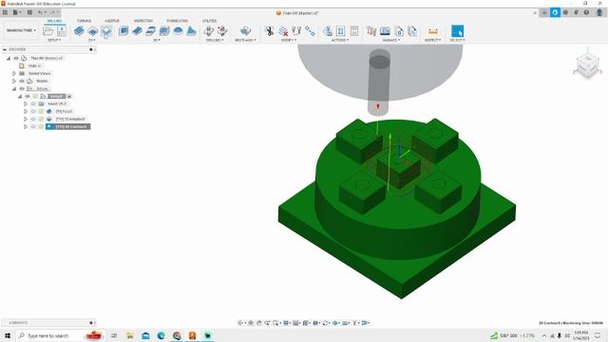Click the first icon in Actions group
Viewport: 608px width, 342px height.
327,30
